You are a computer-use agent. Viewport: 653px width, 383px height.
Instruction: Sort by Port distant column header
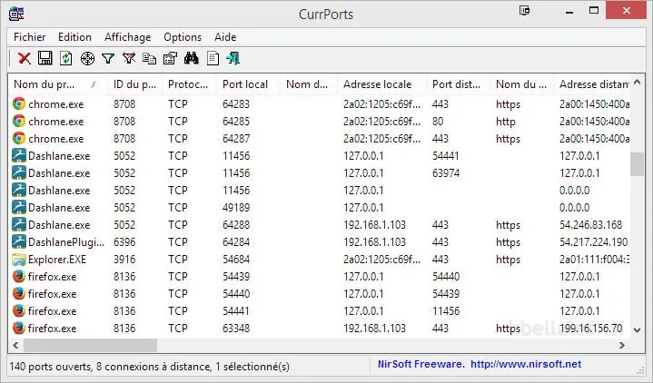[459, 84]
